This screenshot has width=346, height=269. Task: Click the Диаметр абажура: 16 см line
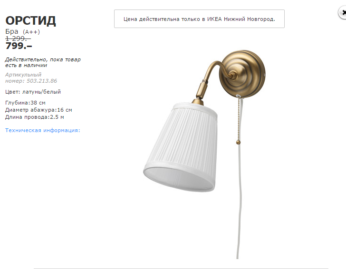tap(38, 110)
